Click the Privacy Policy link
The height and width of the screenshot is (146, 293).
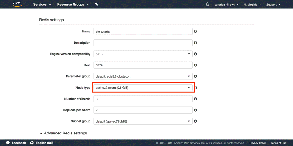[x=258, y=143]
